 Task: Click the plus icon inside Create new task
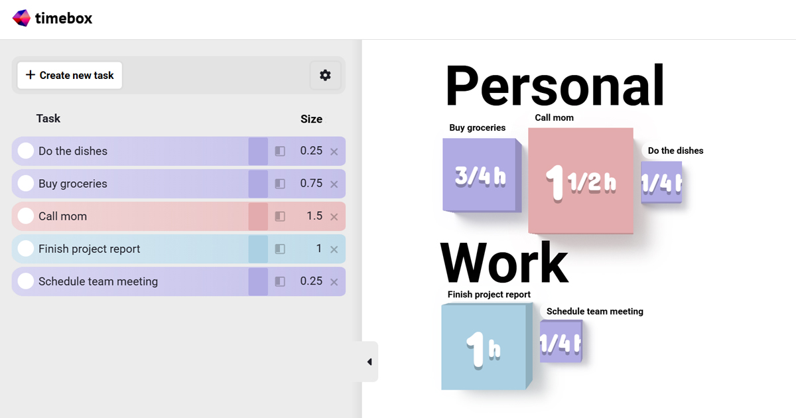[x=29, y=75]
